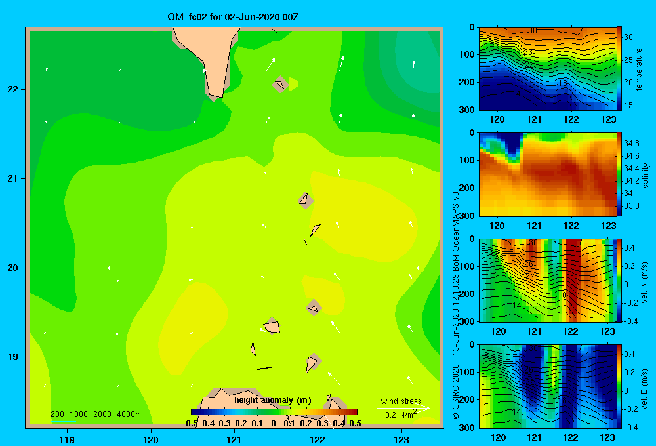
Task: Click the 'vel. E (m/s)' label
Action: point(645,388)
